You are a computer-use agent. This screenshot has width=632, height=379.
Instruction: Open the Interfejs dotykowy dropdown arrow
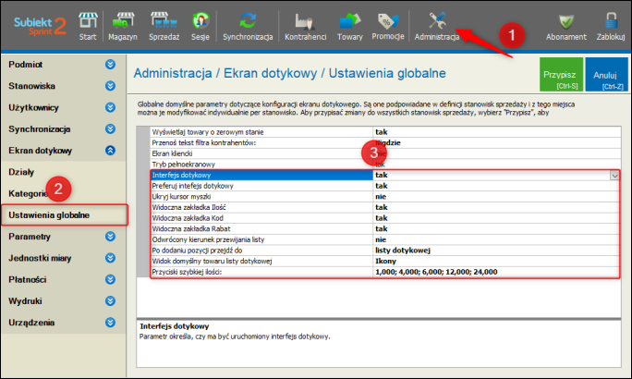[614, 175]
